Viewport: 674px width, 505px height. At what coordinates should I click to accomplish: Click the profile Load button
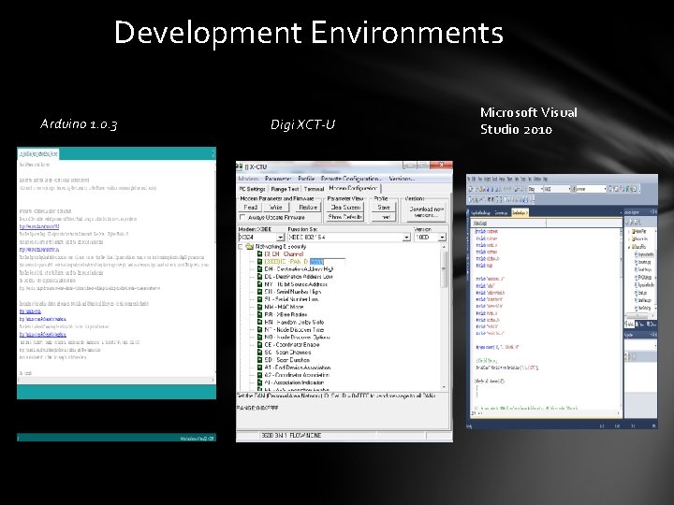click(384, 217)
